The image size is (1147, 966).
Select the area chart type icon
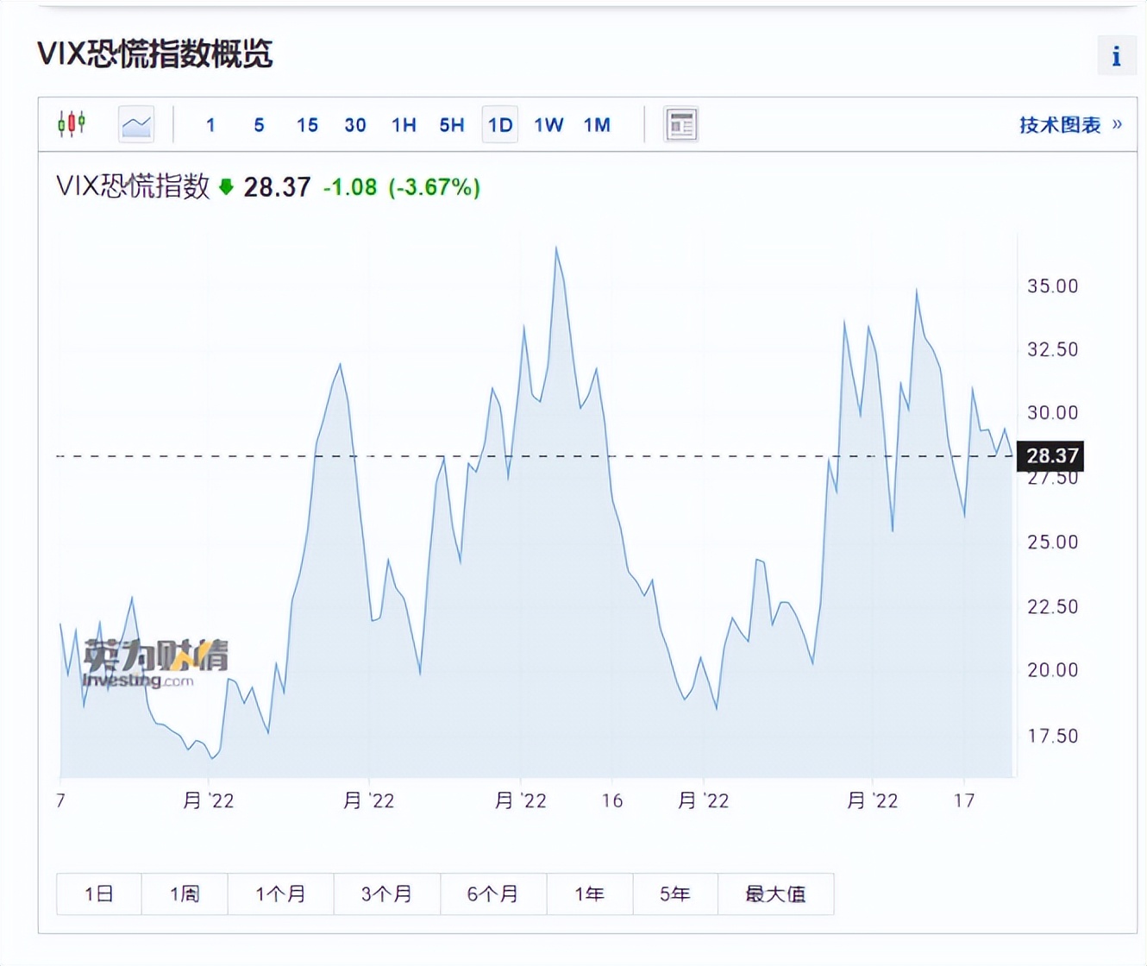(136, 125)
